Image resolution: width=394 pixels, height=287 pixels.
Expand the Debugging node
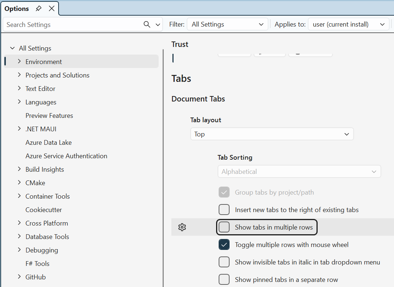[19, 250]
